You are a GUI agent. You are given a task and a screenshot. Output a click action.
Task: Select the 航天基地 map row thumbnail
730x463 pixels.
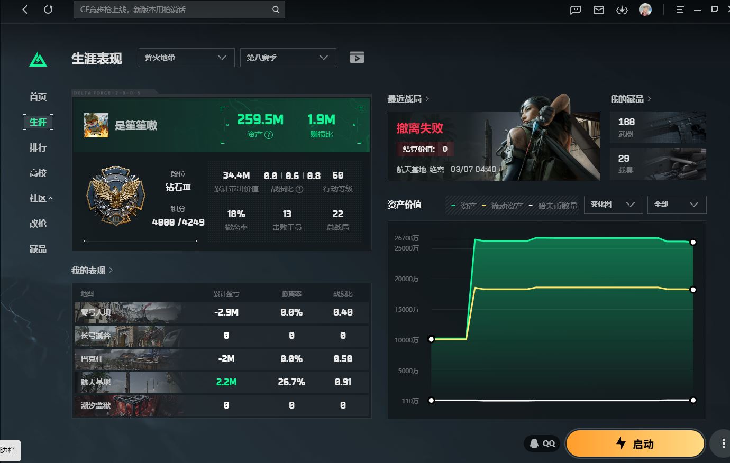tap(127, 382)
